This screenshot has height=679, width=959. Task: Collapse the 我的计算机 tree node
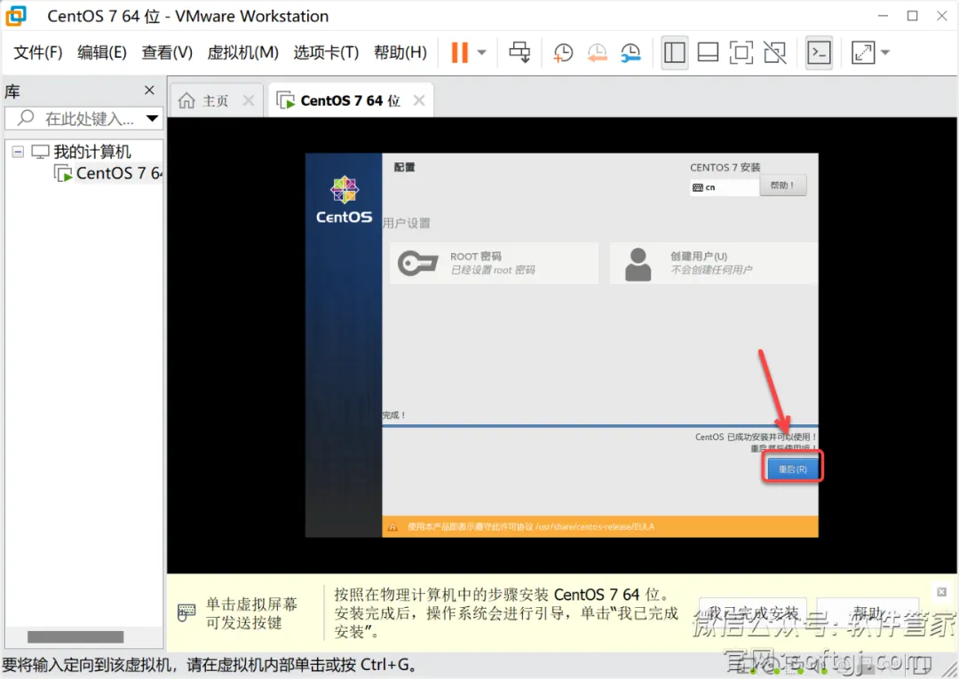(x=18, y=152)
